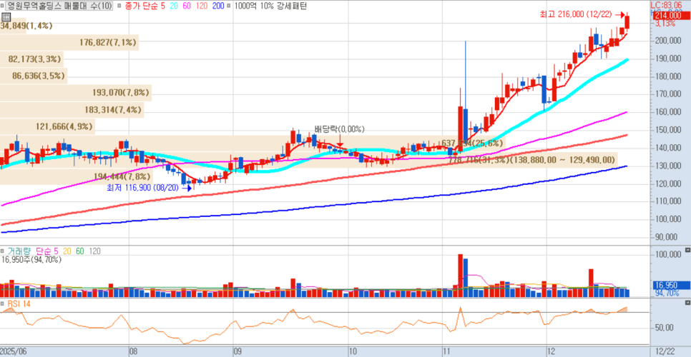This screenshot has width=691, height=357.
Task: Click the 176,827(7.1%) volume profile bar
Action: tap(69, 43)
